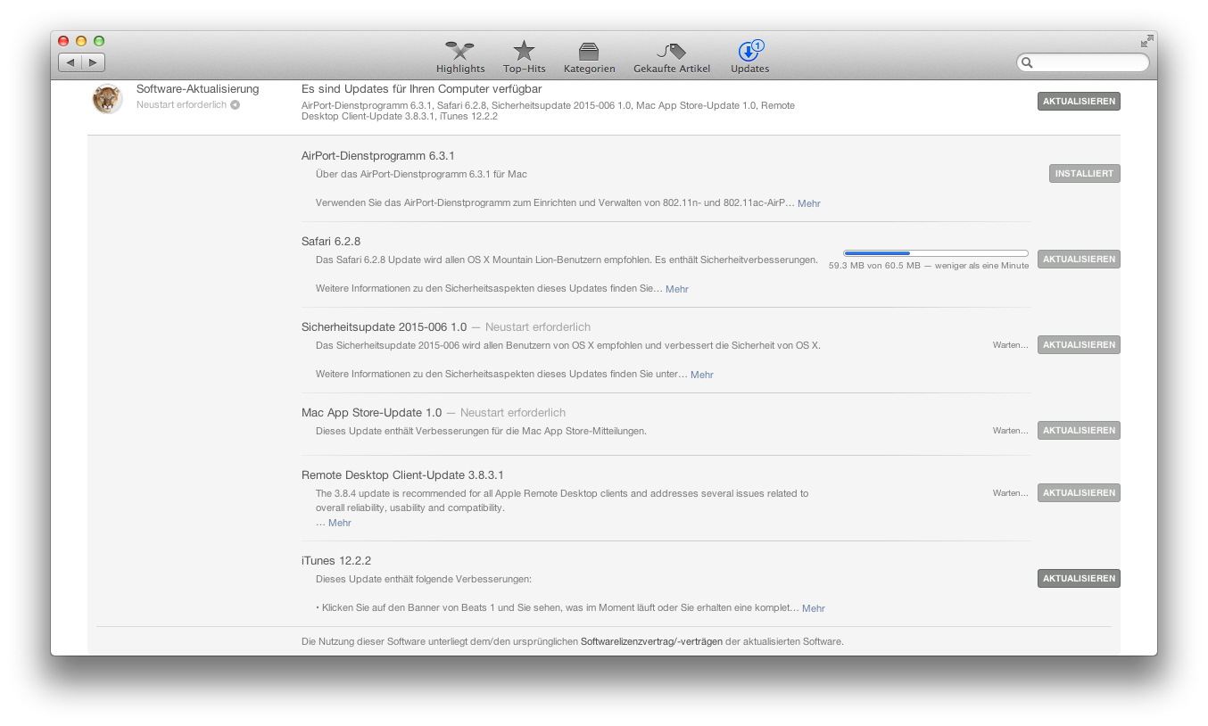
Task: Click AKTUALISIEREN for Remote Desktop Client-Update
Action: click(1079, 493)
